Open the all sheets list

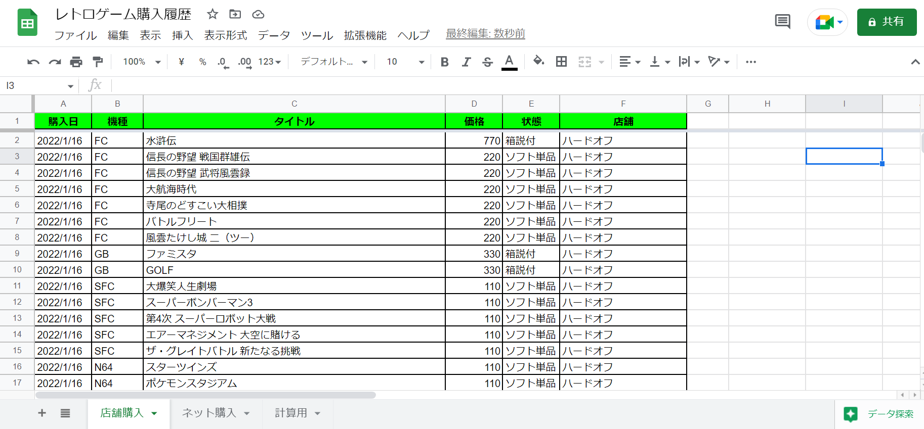(65, 413)
